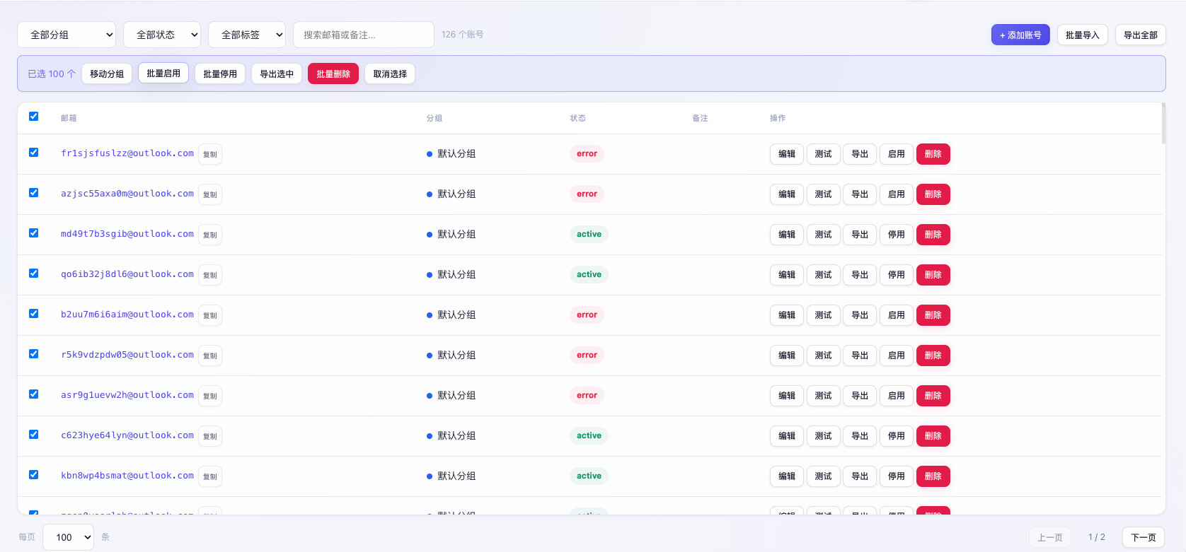This screenshot has height=552, width=1186.
Task: Copy the b2uu7m6i6aim@outlook.com address with 复制
Action: point(210,315)
